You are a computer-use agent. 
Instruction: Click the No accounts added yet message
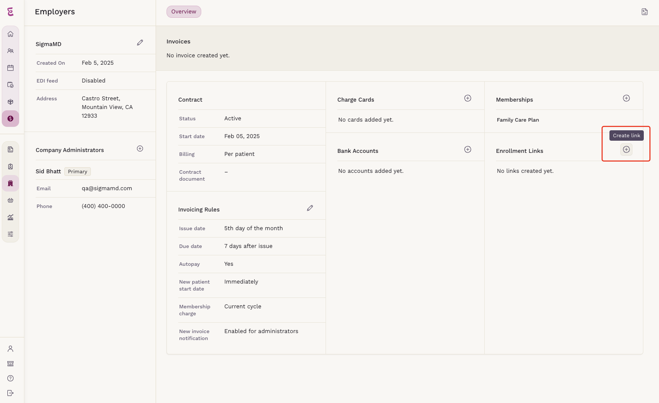(x=371, y=171)
